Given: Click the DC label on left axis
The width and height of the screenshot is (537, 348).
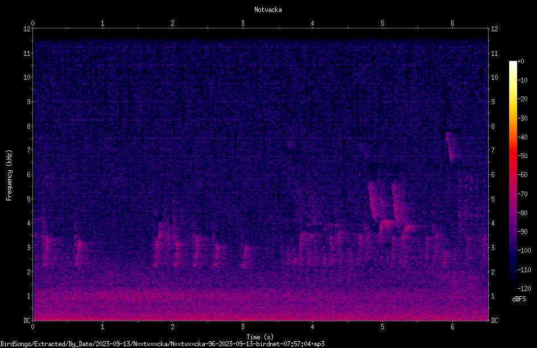Looking at the screenshot, I should 27,320.
